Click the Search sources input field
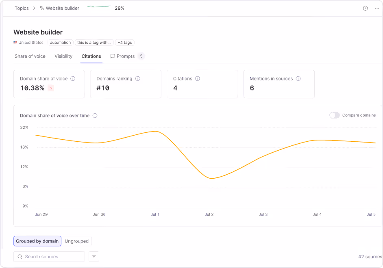 (49, 257)
